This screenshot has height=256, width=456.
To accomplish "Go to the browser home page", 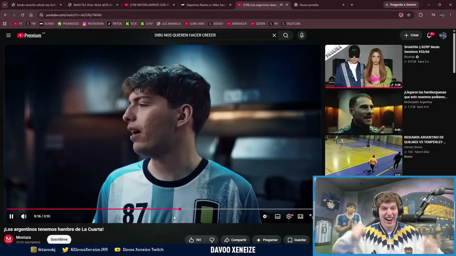I will tap(31, 15).
